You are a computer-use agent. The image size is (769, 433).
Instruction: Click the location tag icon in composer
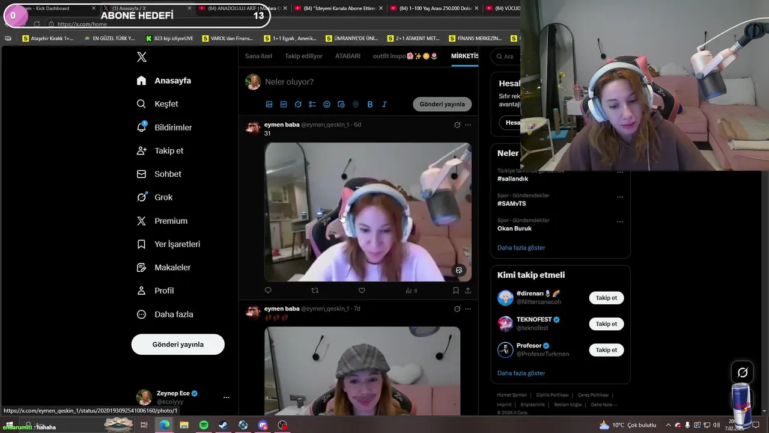(356, 104)
